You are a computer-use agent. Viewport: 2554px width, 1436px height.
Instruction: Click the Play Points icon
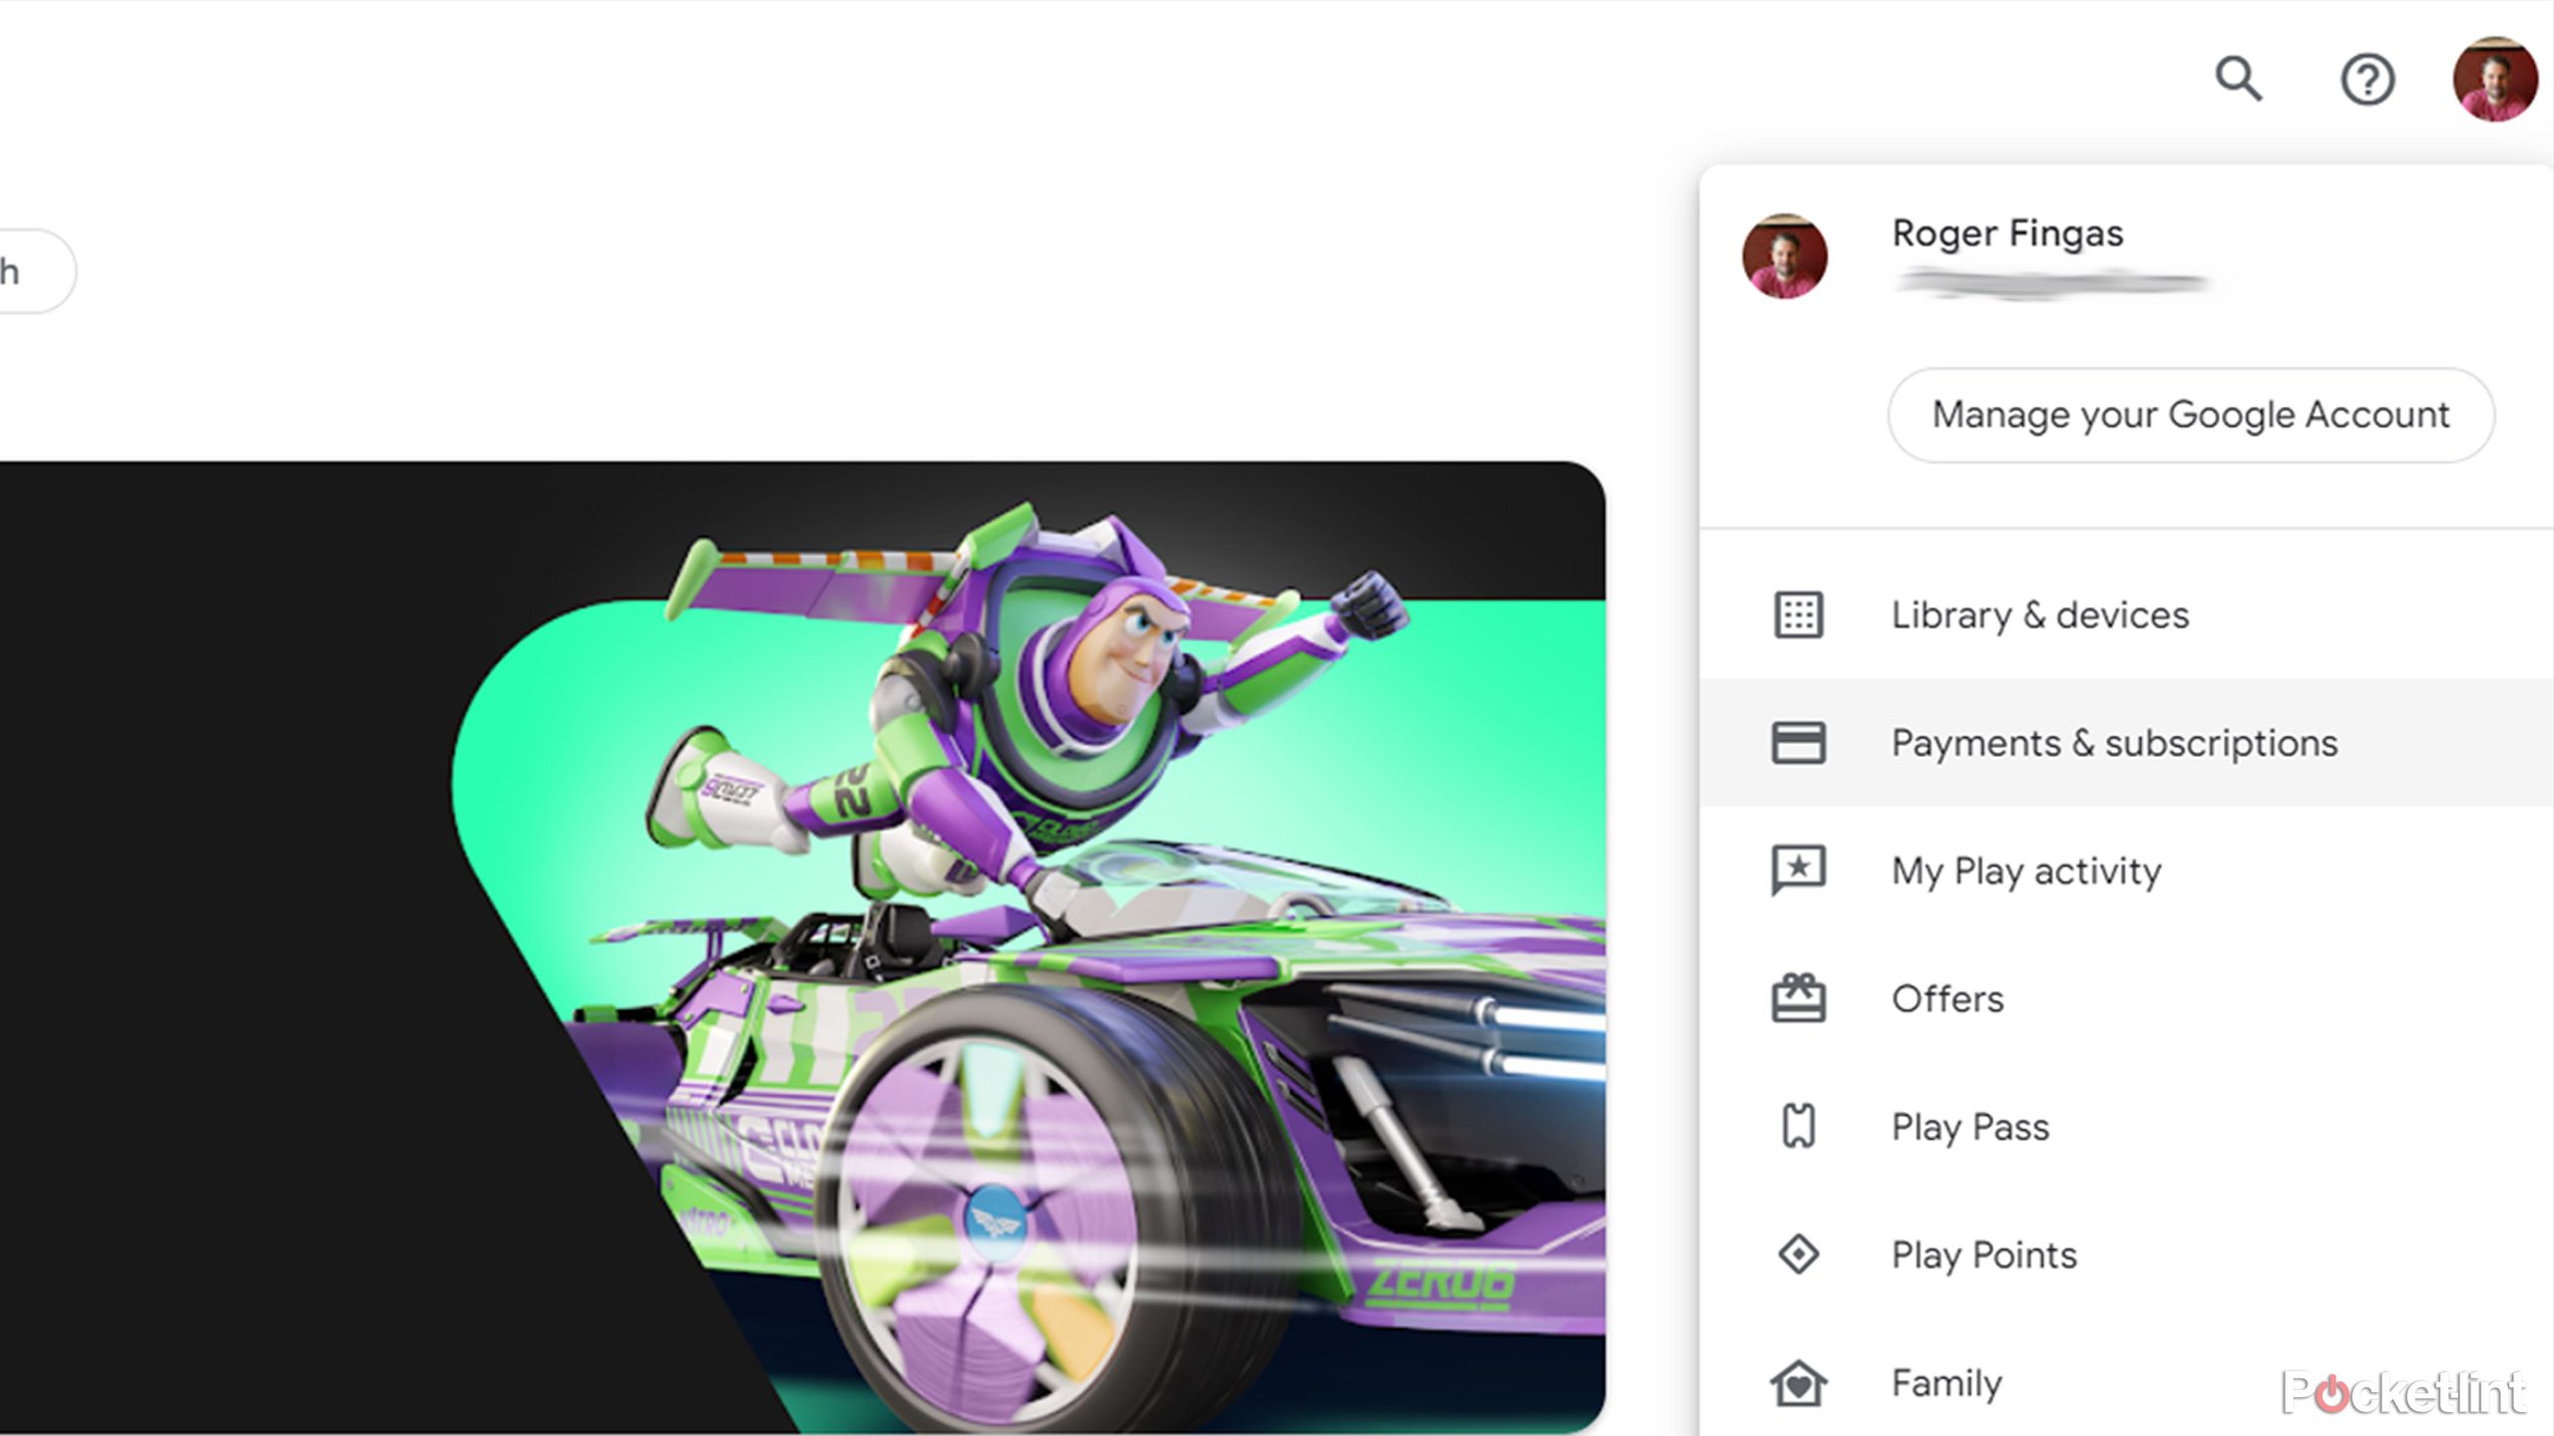1796,1252
